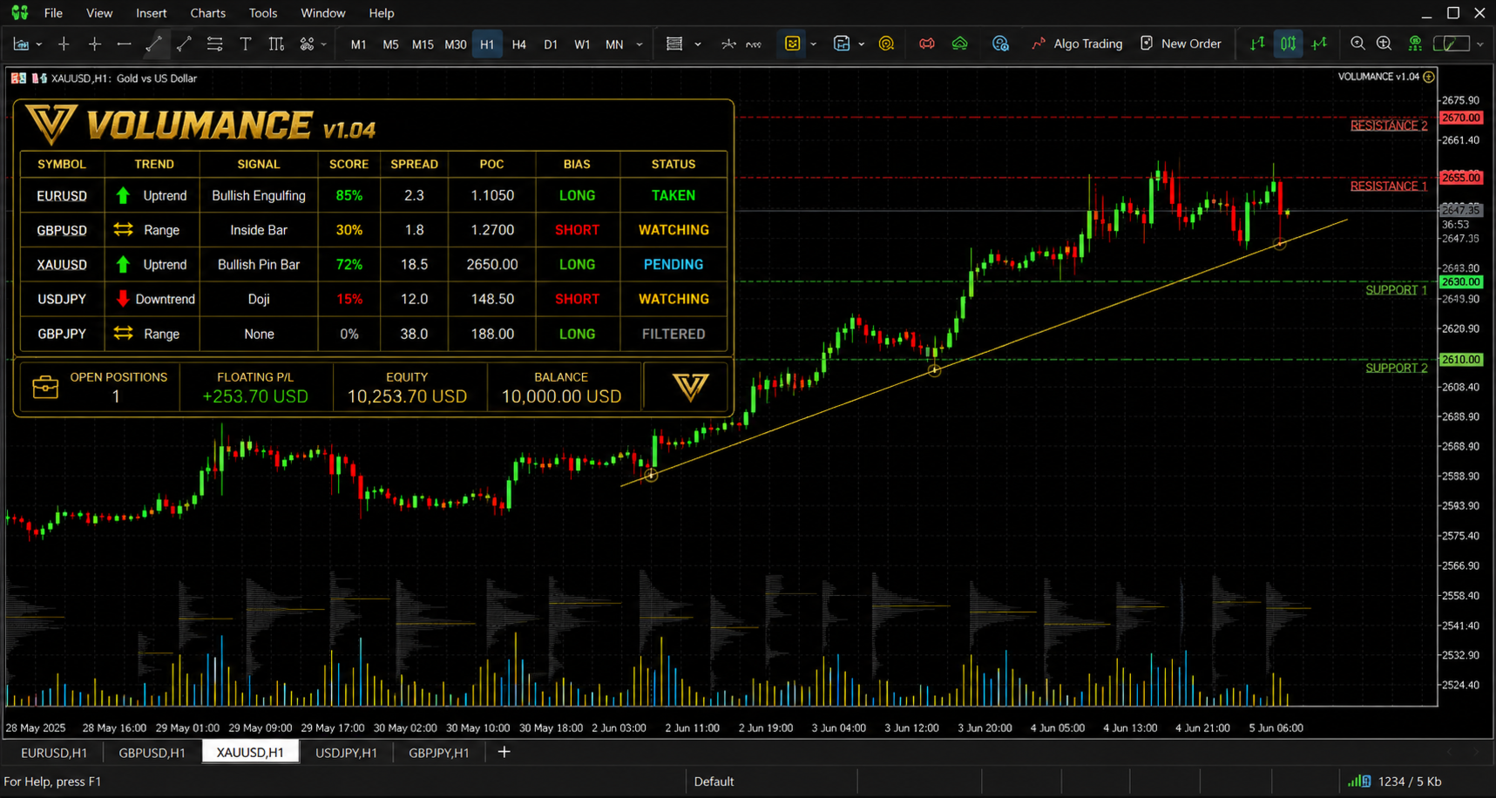
Task: Select the Text (T) drawing tool
Action: pos(246,44)
